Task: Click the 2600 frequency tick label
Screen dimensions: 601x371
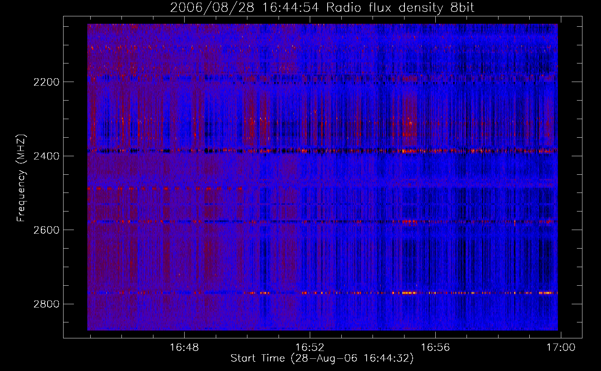Action: (46, 230)
